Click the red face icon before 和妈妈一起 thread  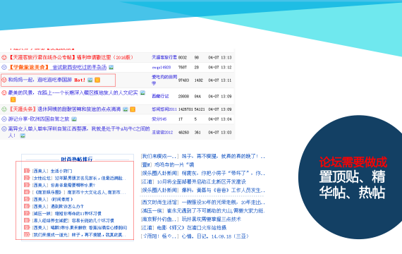(4, 80)
